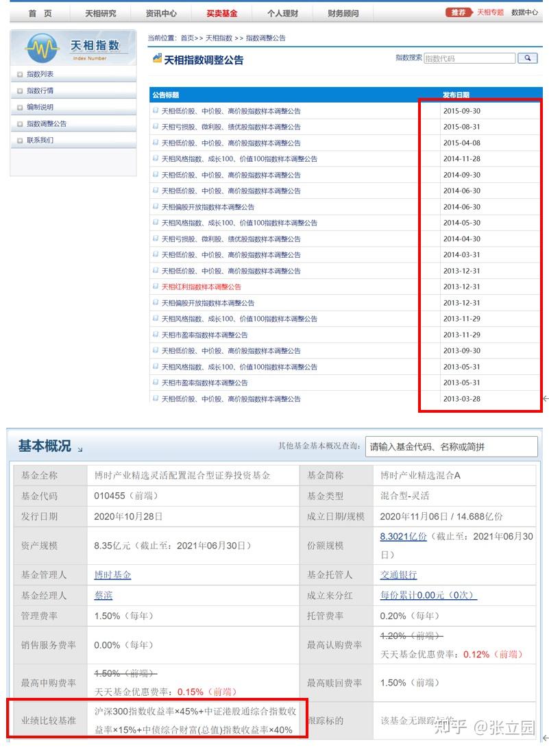549x750 pixels.
Task: Open the 首页 navigation tab
Action: [40, 14]
